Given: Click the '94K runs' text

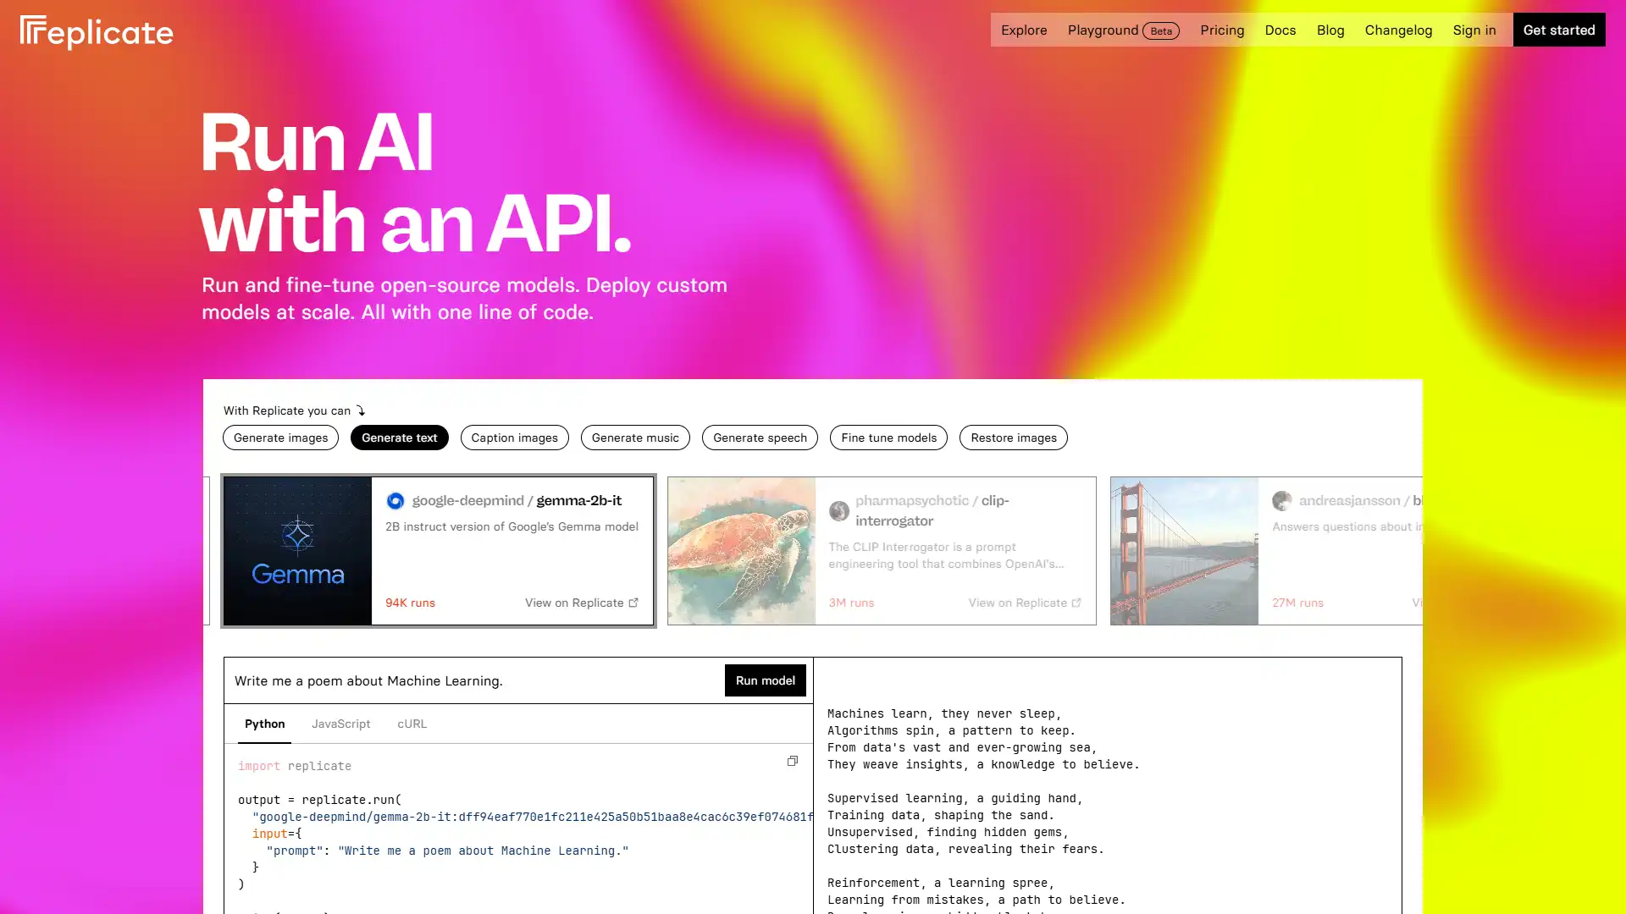Looking at the screenshot, I should (410, 603).
